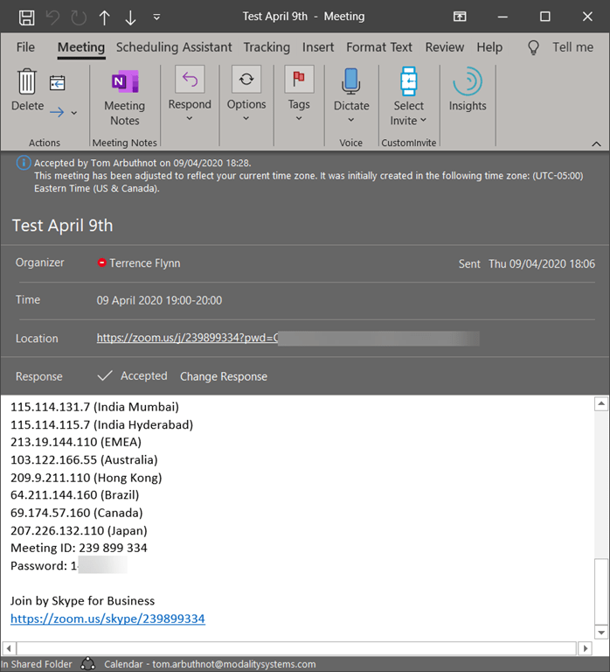Click the Tell me lightbulb icon

(x=534, y=47)
